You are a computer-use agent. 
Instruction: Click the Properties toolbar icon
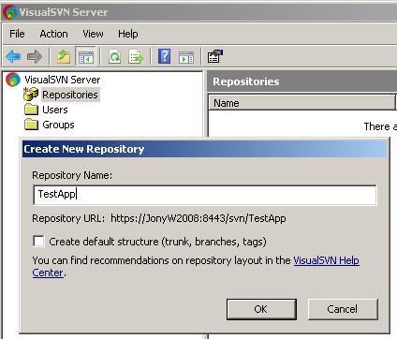pyautogui.click(x=215, y=56)
